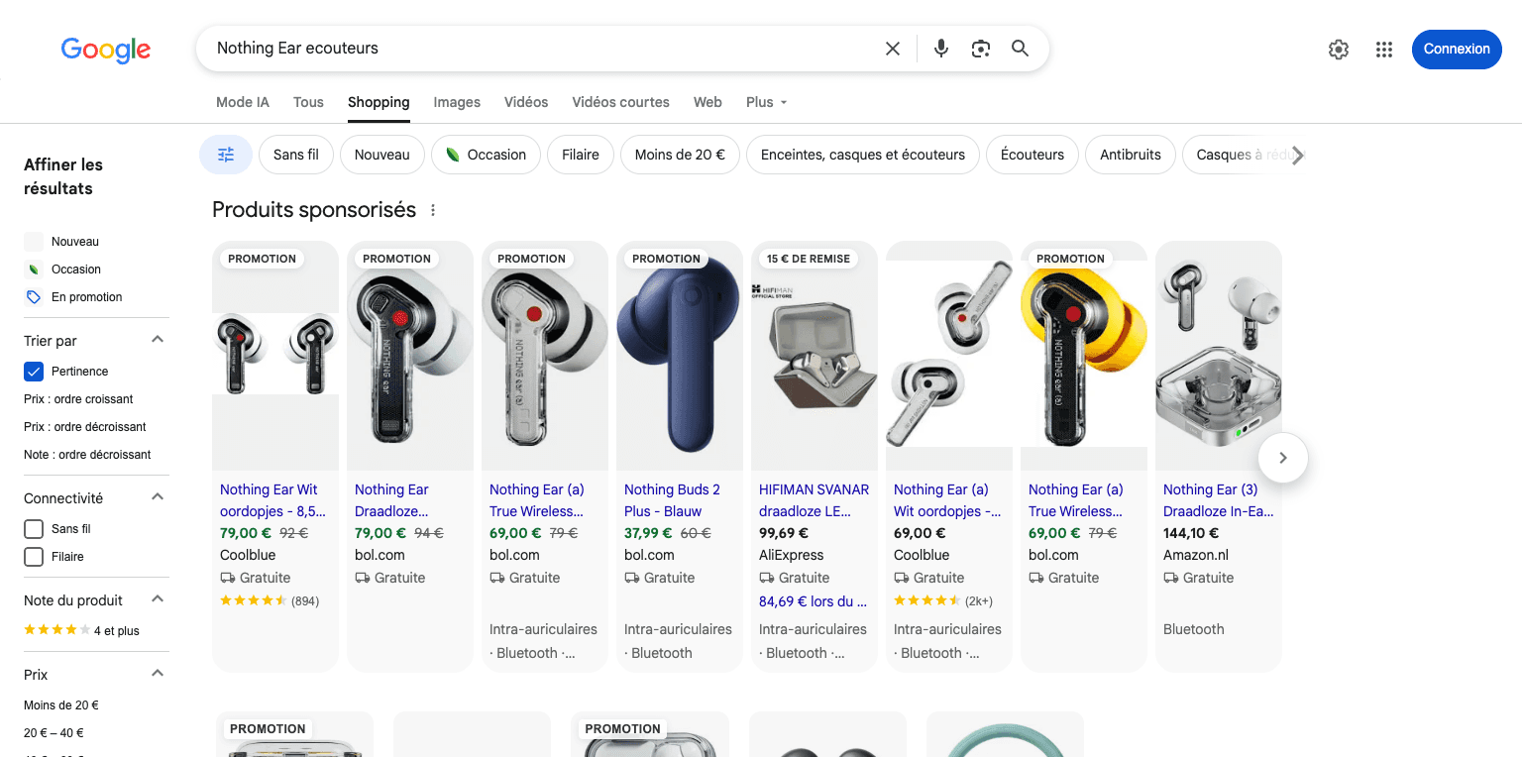Switch to Web tab
Screen dimensions: 1522x757
707,102
